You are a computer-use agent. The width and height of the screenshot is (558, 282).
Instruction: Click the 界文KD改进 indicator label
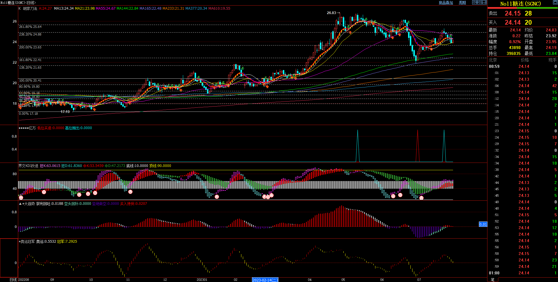point(28,166)
